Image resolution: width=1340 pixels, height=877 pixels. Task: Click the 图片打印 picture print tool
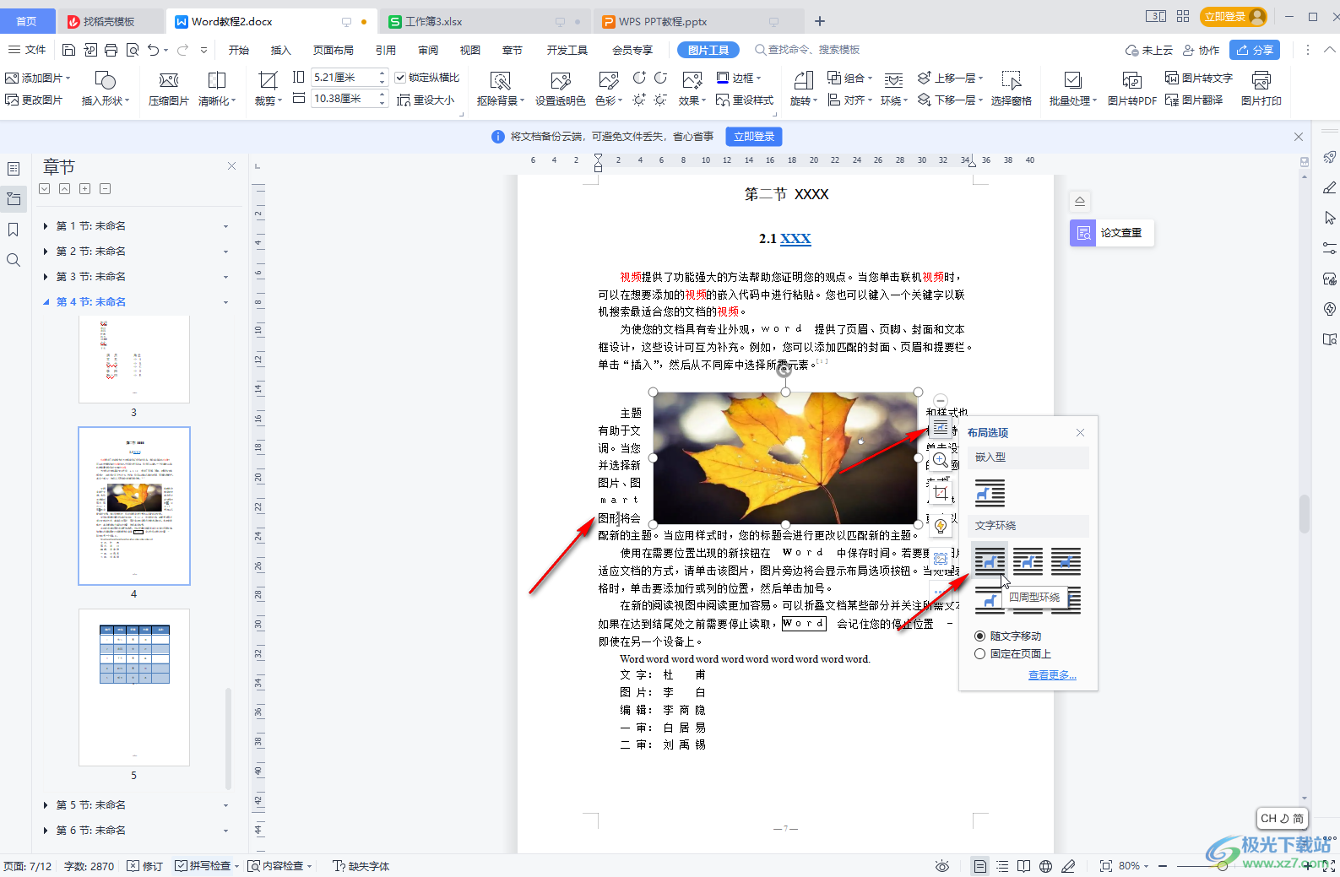point(1261,89)
